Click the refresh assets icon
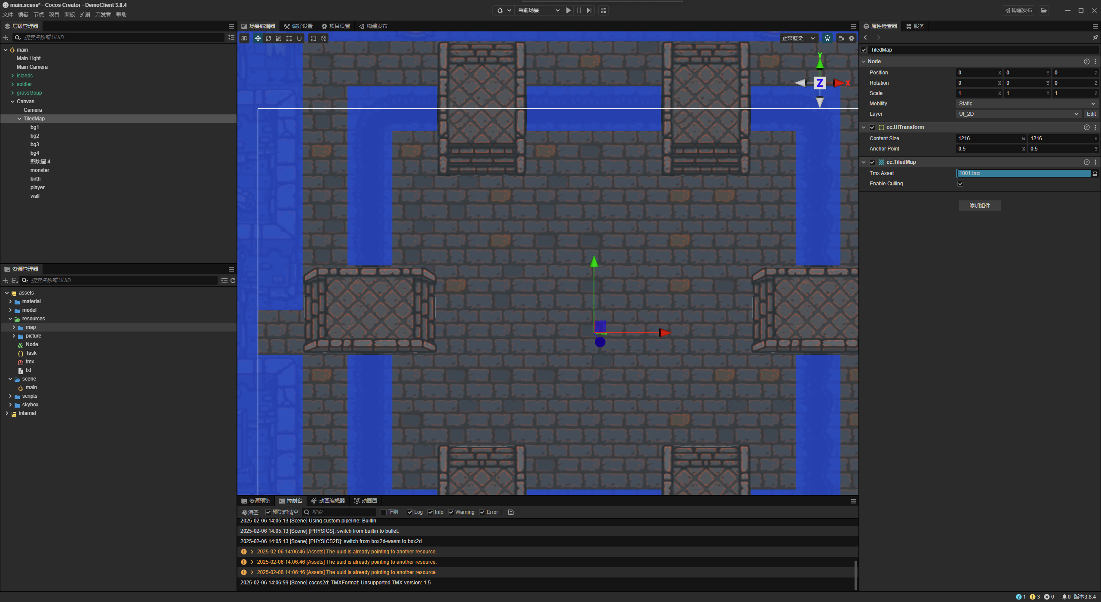 coord(233,280)
